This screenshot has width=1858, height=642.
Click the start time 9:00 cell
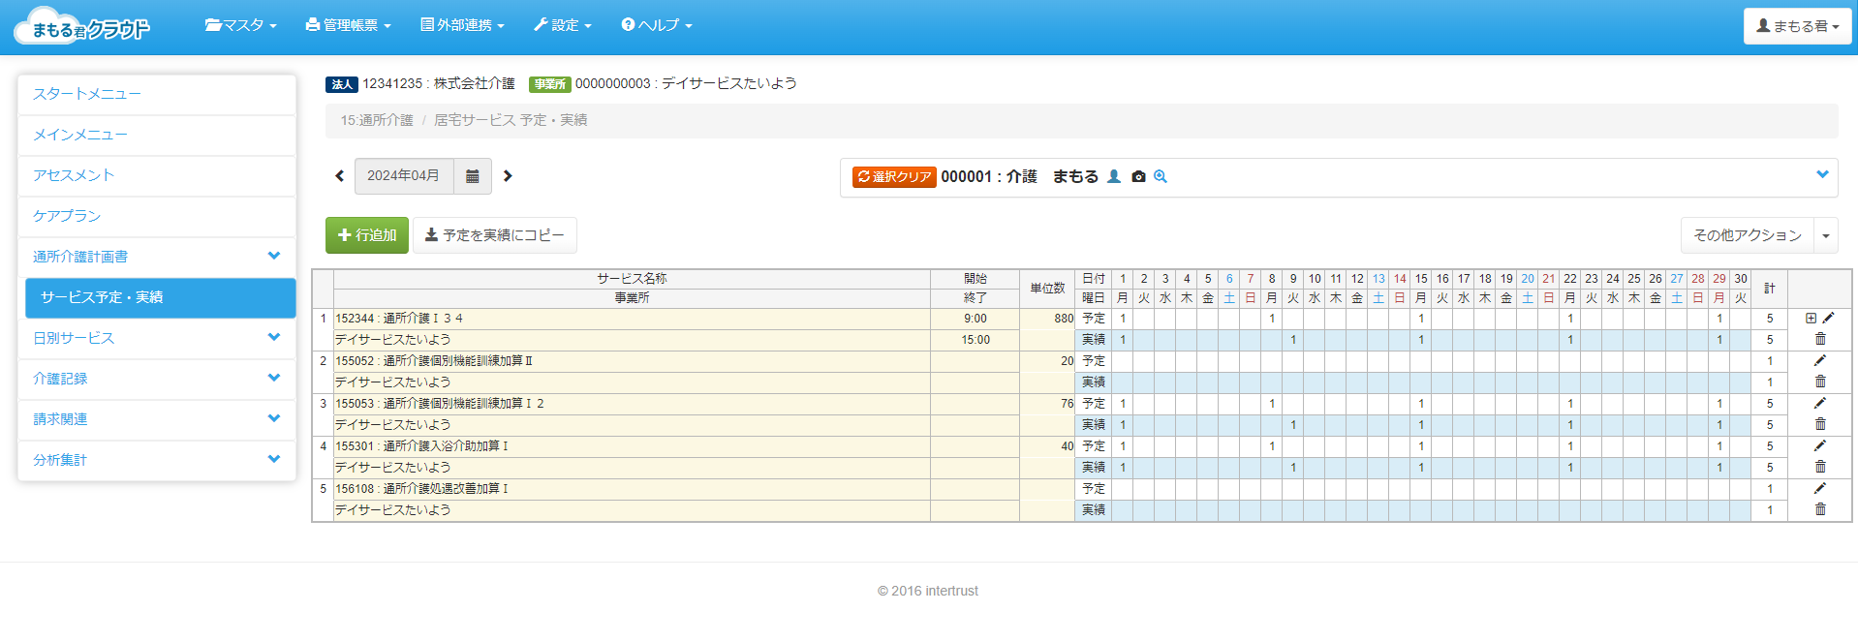pos(975,319)
